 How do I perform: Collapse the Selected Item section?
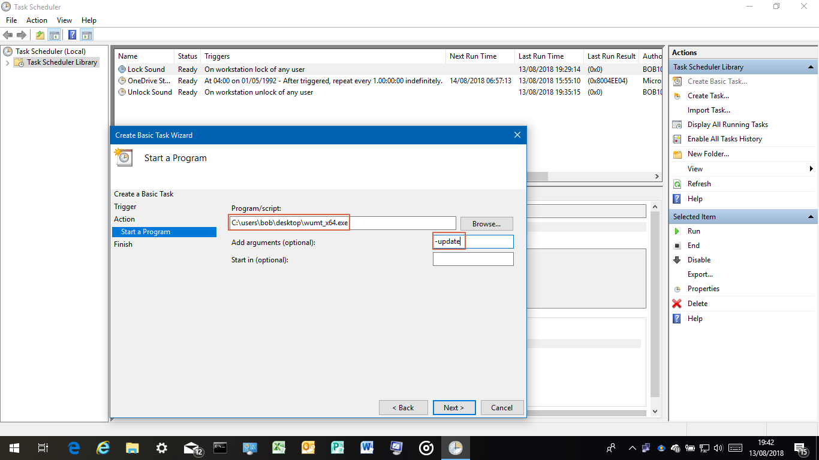click(x=811, y=217)
